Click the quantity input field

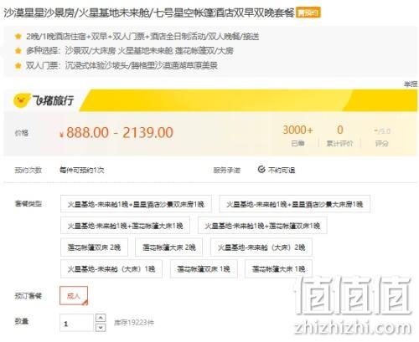(76, 323)
